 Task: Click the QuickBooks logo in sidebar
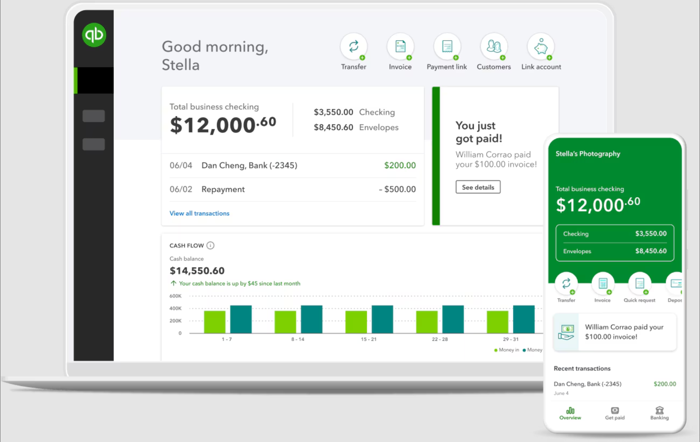point(94,35)
